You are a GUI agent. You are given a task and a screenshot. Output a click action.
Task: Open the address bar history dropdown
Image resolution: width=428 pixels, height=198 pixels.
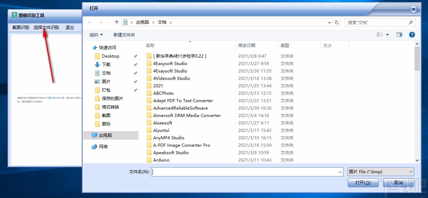tap(330, 22)
